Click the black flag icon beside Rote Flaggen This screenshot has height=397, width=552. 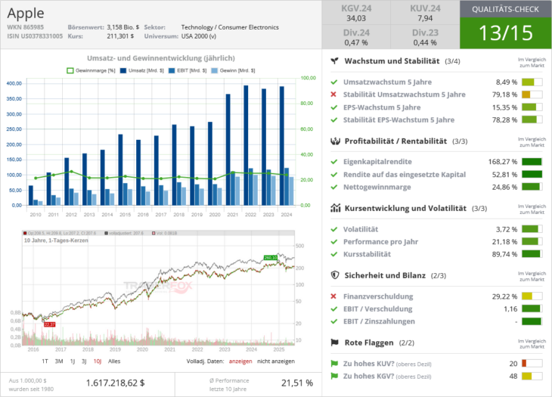tap(335, 343)
